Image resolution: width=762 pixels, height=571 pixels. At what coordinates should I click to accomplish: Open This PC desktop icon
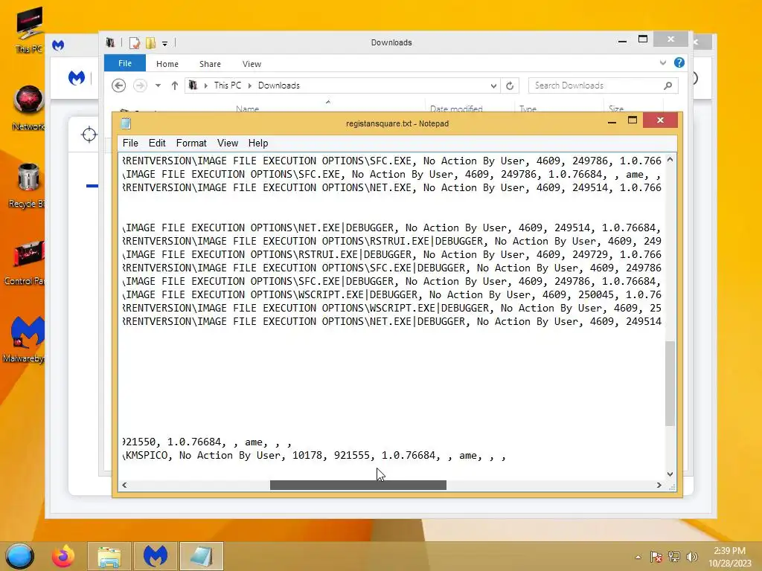(29, 29)
